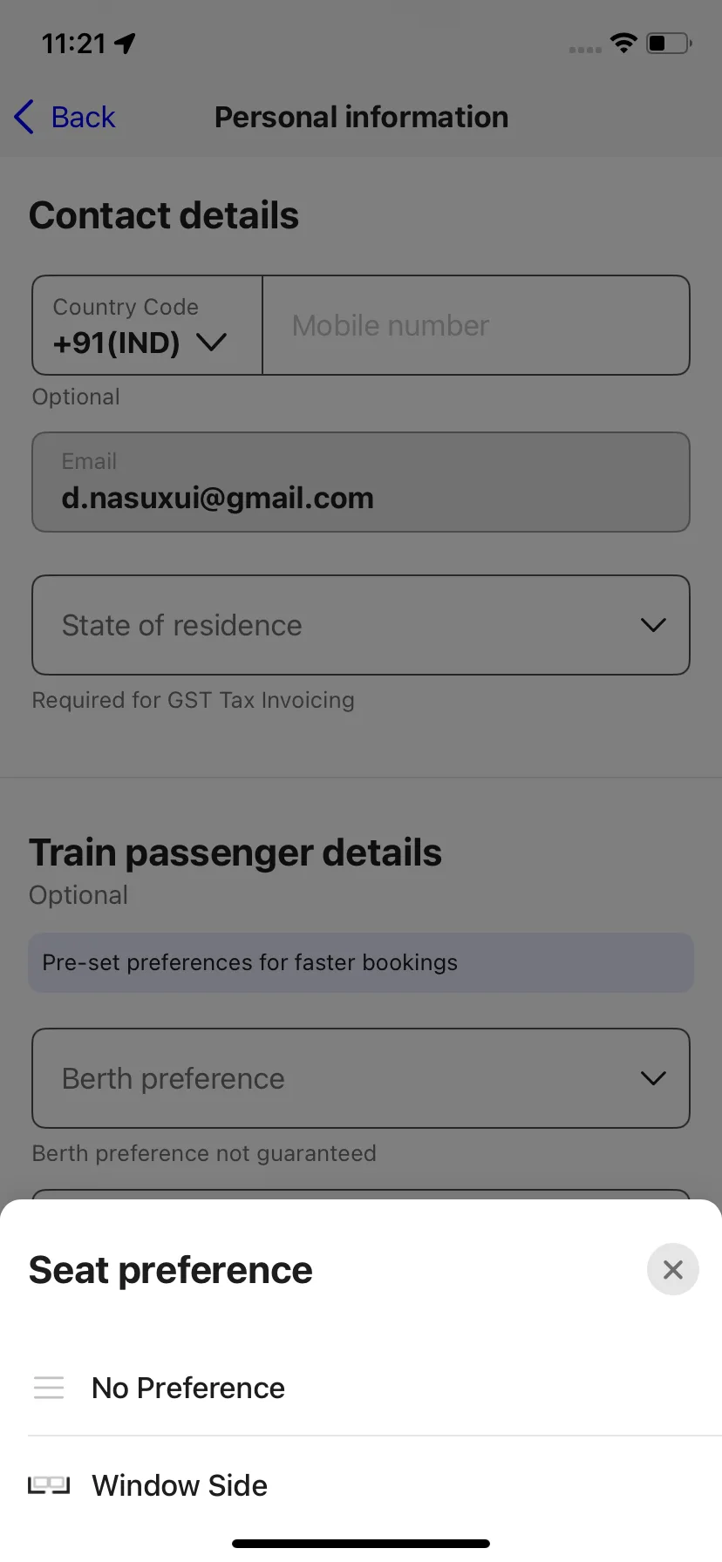The width and height of the screenshot is (722, 1562).
Task: Tap the Pre-set preferences info banner
Action: tap(361, 962)
